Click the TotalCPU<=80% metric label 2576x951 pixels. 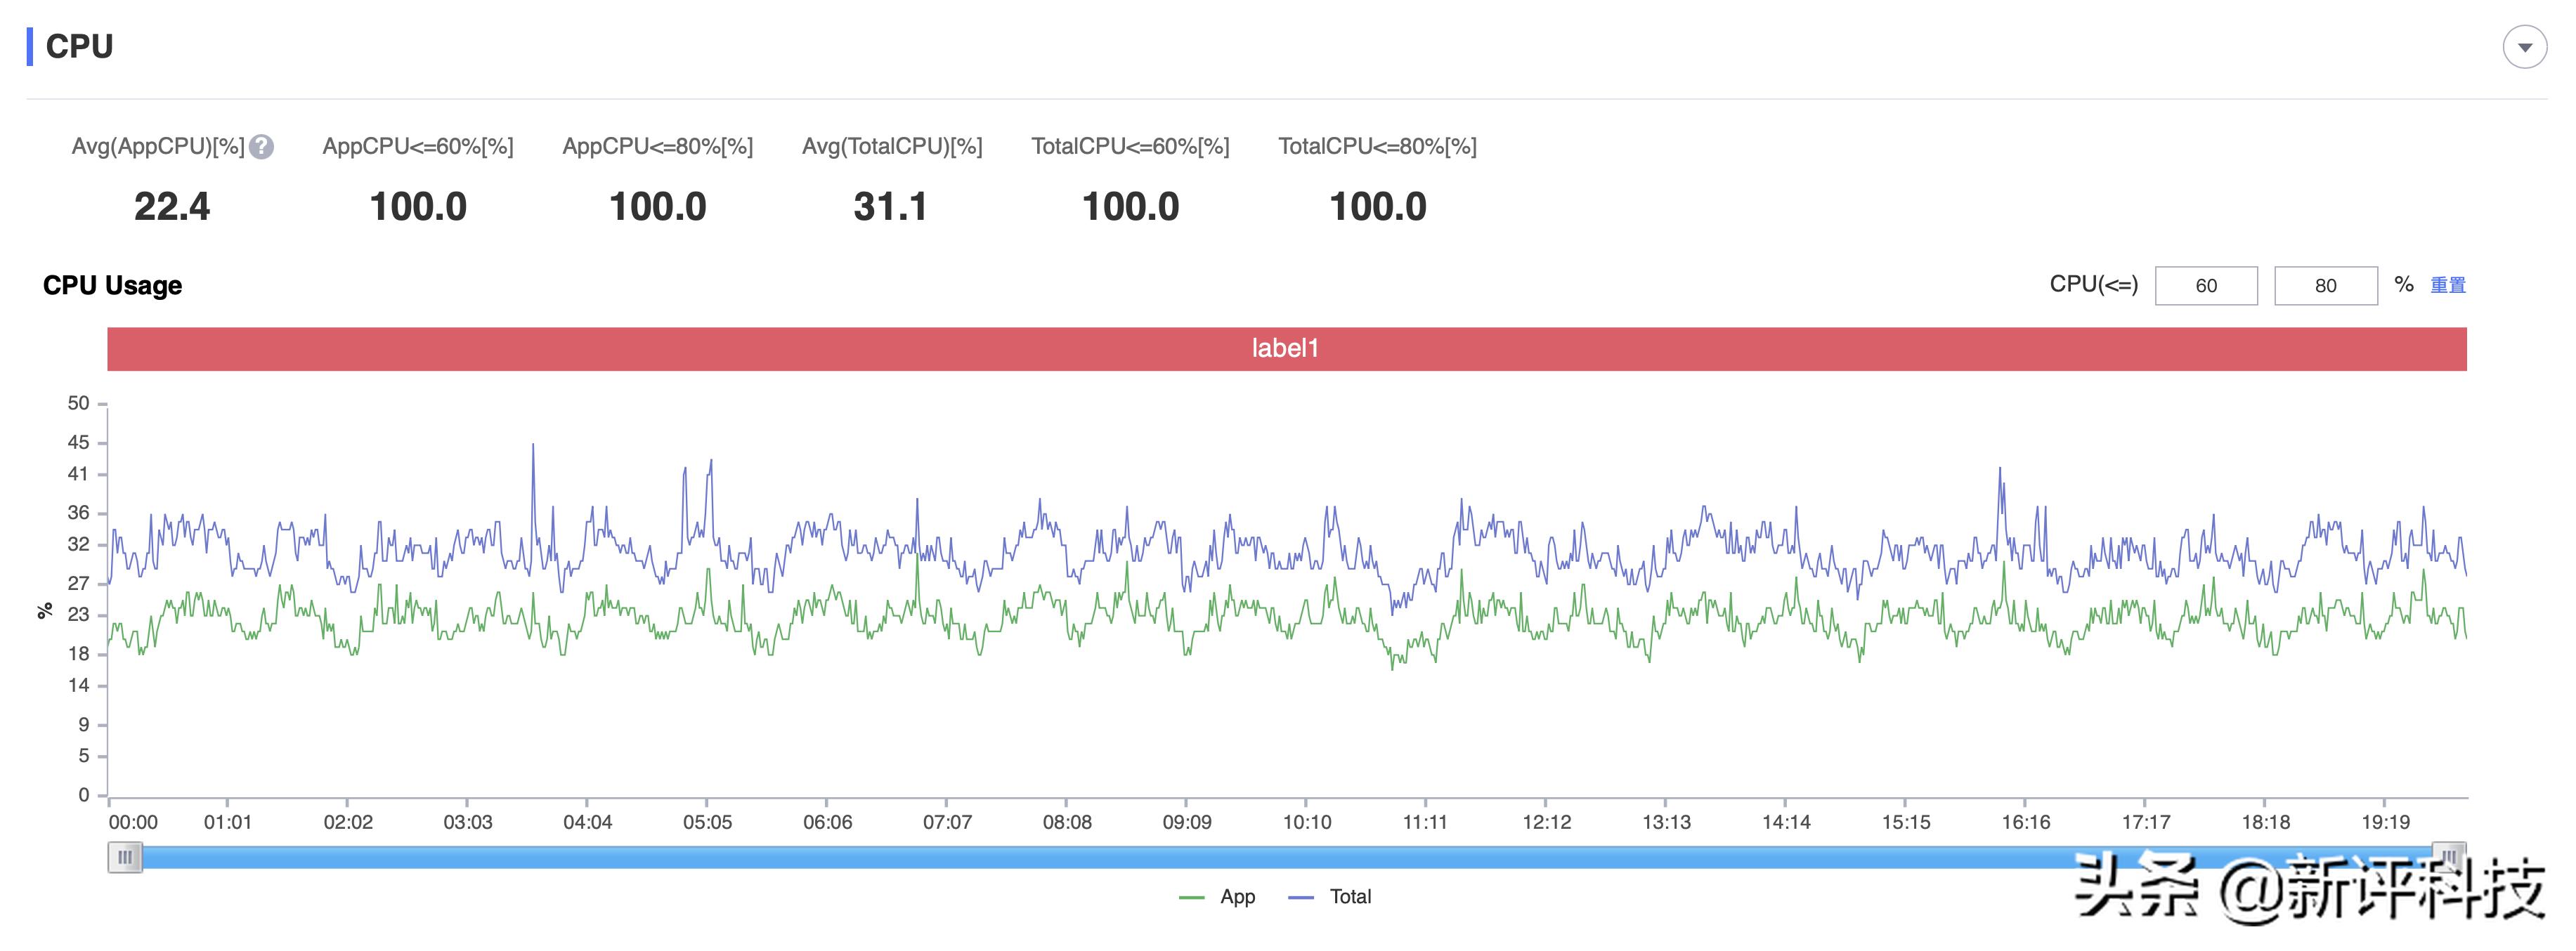(1377, 147)
